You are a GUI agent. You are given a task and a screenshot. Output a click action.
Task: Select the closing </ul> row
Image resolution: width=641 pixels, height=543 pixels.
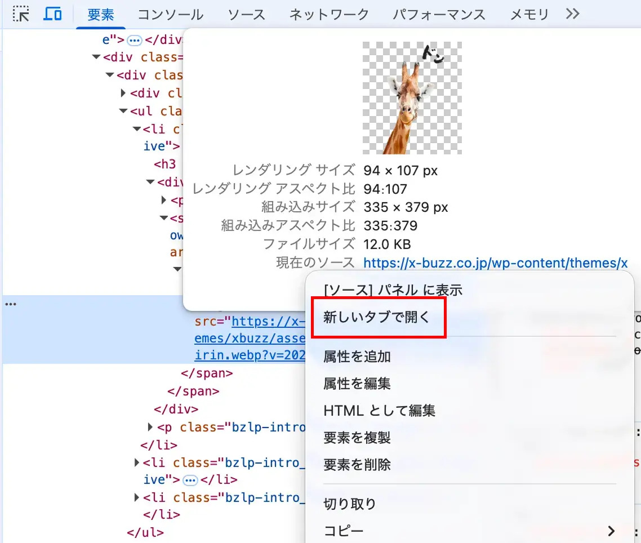click(145, 532)
